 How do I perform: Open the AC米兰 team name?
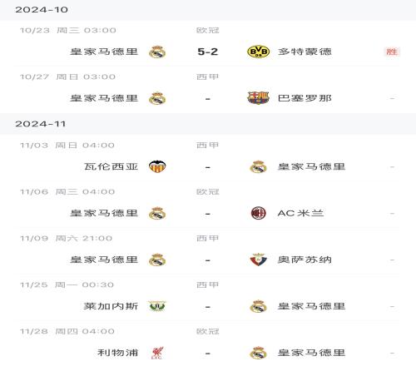(300, 213)
